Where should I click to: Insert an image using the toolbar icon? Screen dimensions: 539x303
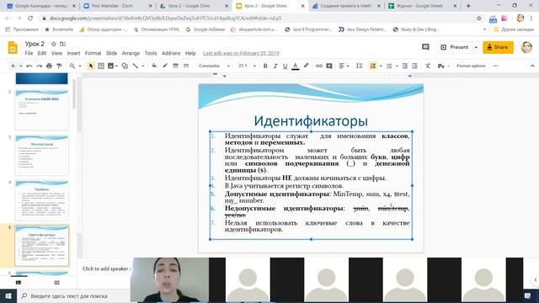tap(110, 66)
